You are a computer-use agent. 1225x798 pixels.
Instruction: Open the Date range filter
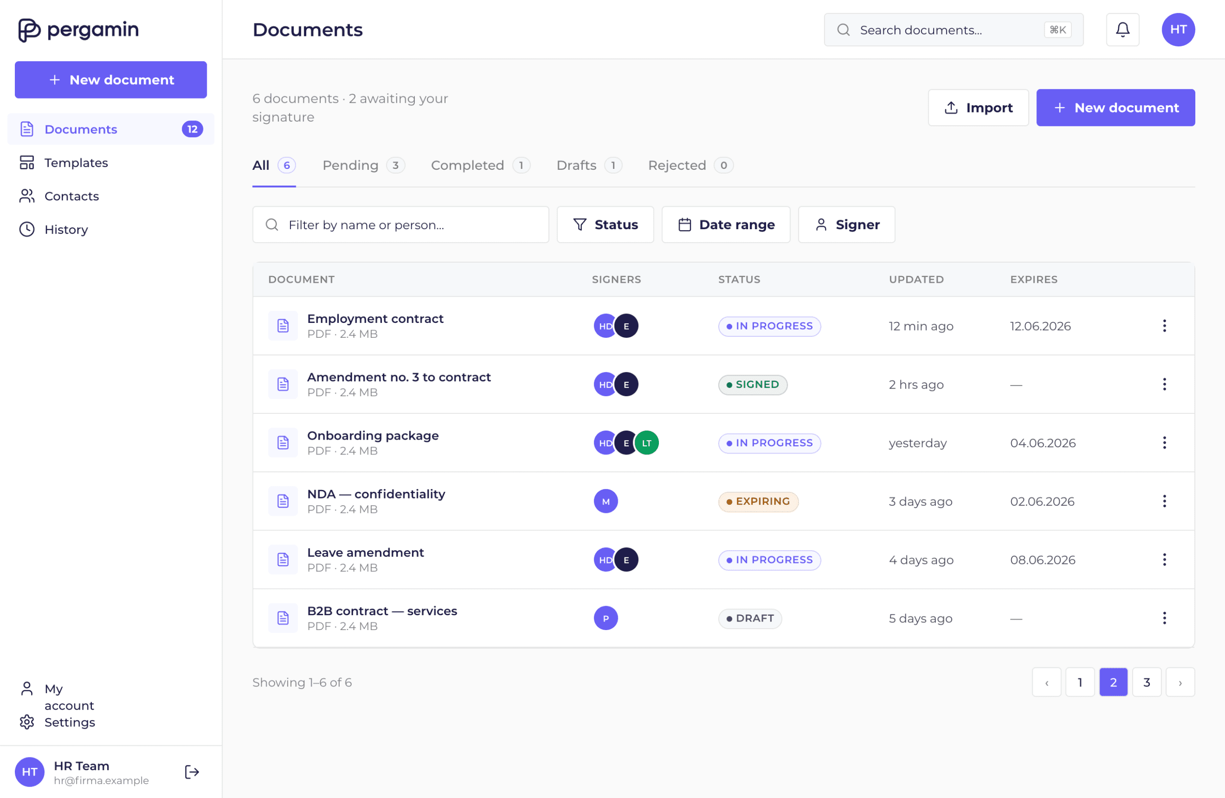pyautogui.click(x=726, y=225)
